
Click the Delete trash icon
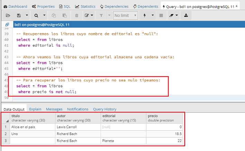[x=76, y=16]
